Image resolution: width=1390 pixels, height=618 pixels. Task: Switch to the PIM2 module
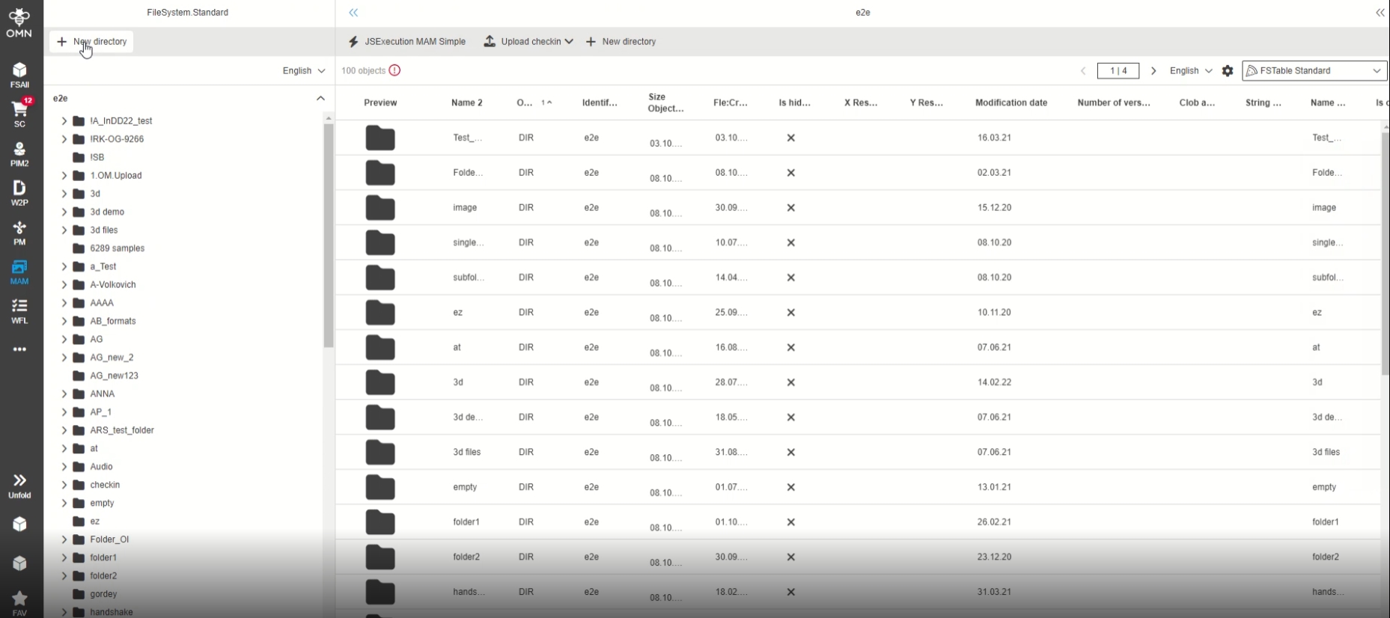point(19,153)
